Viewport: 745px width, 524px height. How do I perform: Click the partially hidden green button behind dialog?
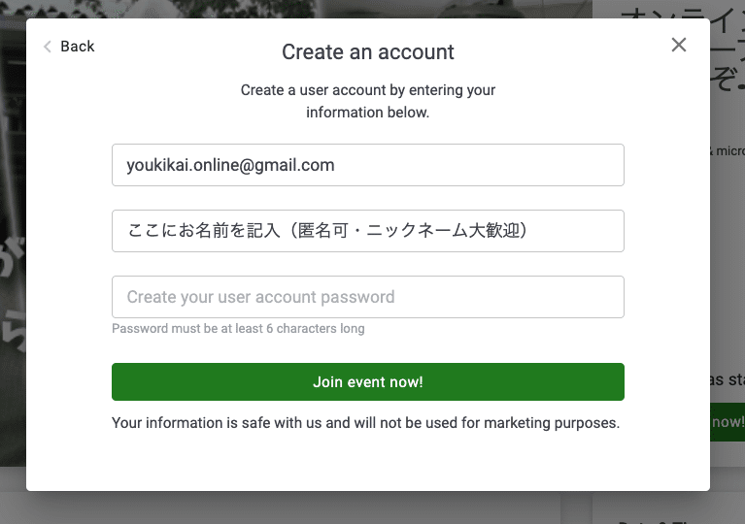pyautogui.click(x=727, y=422)
